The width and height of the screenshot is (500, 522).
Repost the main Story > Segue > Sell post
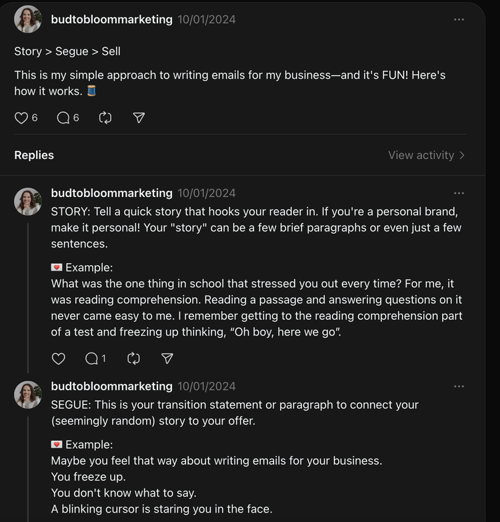pos(105,118)
